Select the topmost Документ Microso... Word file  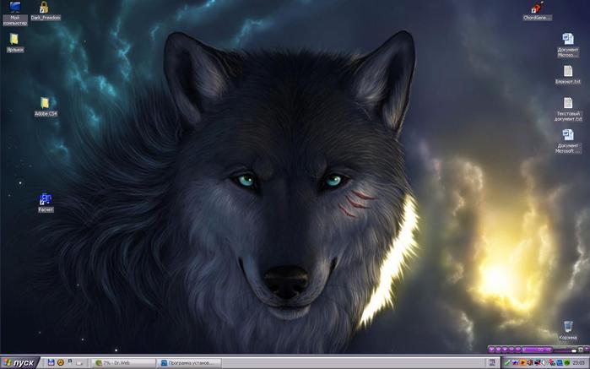[x=568, y=46]
